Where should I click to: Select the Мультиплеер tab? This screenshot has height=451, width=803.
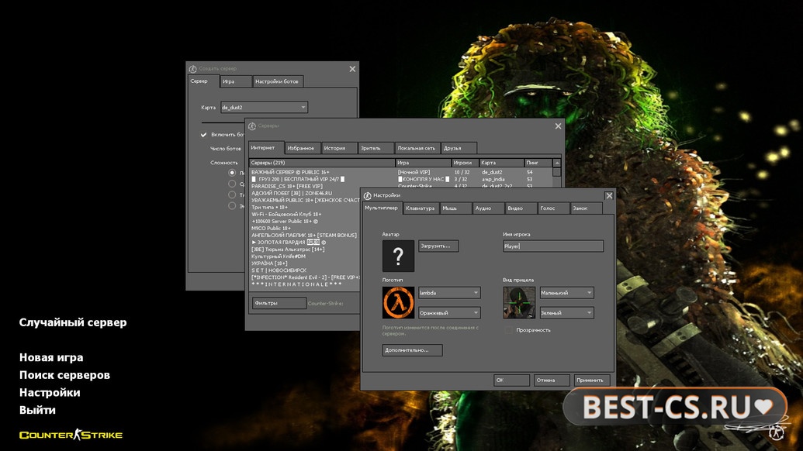[382, 208]
